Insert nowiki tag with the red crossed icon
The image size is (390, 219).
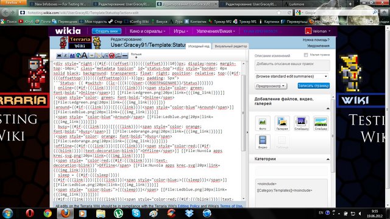pos(112,55)
